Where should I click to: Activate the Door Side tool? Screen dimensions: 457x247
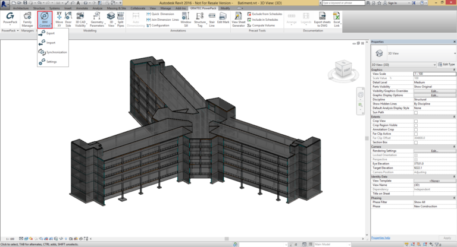68,19
